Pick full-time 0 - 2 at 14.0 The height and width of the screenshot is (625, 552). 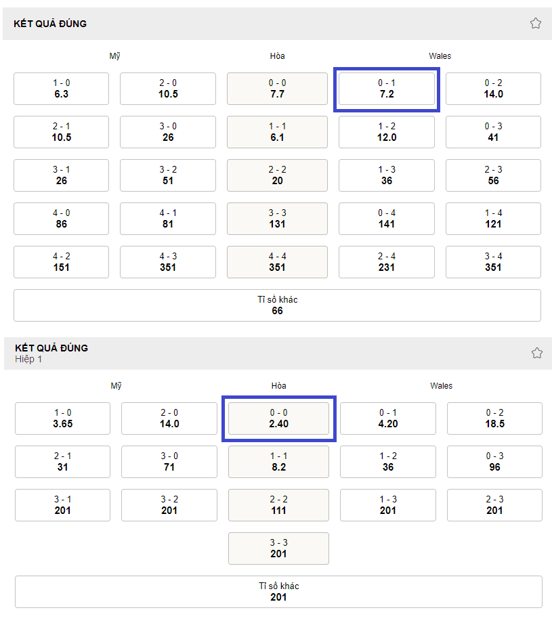(x=493, y=89)
